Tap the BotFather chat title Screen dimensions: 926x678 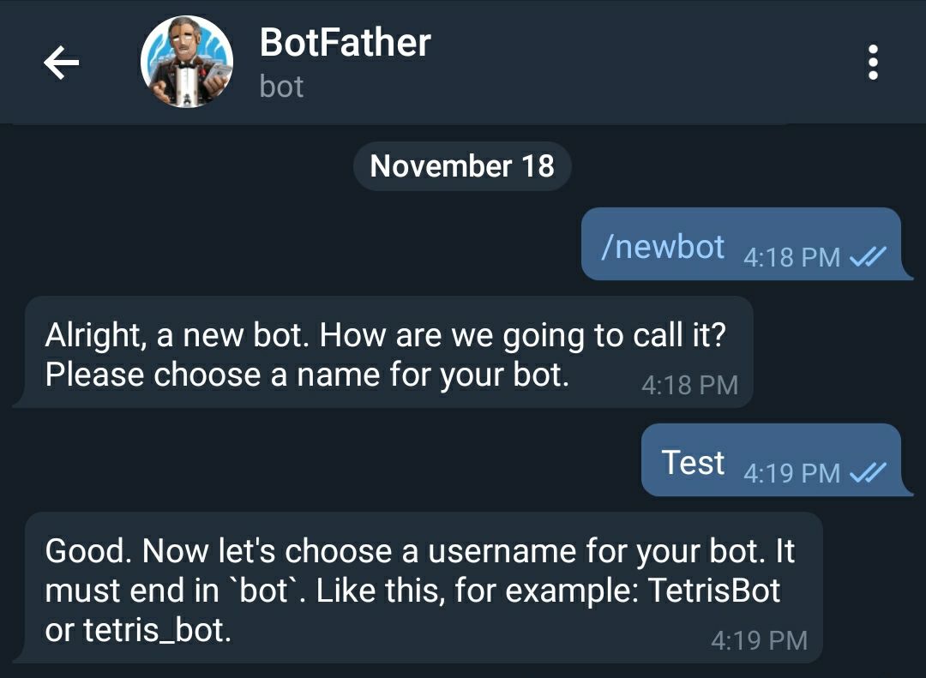[x=345, y=43]
